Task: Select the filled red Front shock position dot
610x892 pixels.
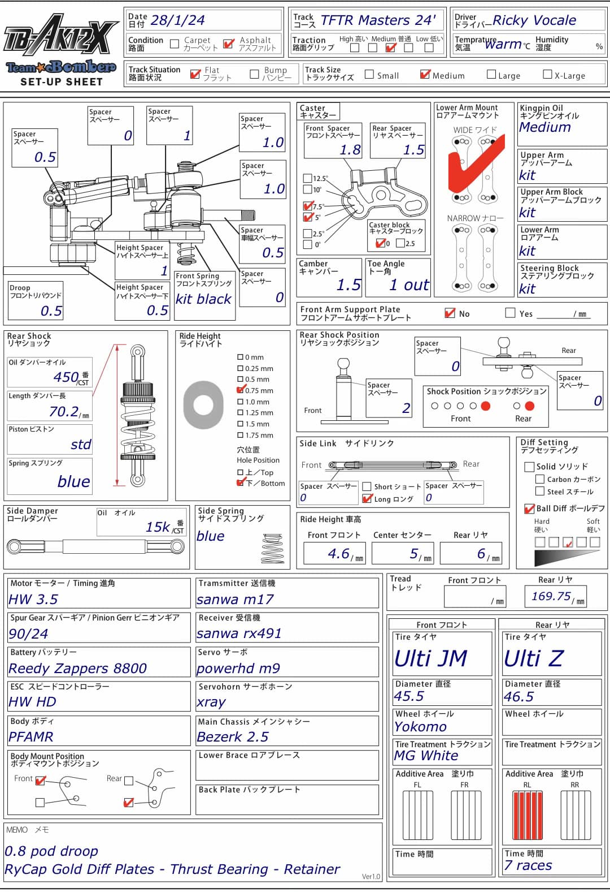Action: coord(486,406)
